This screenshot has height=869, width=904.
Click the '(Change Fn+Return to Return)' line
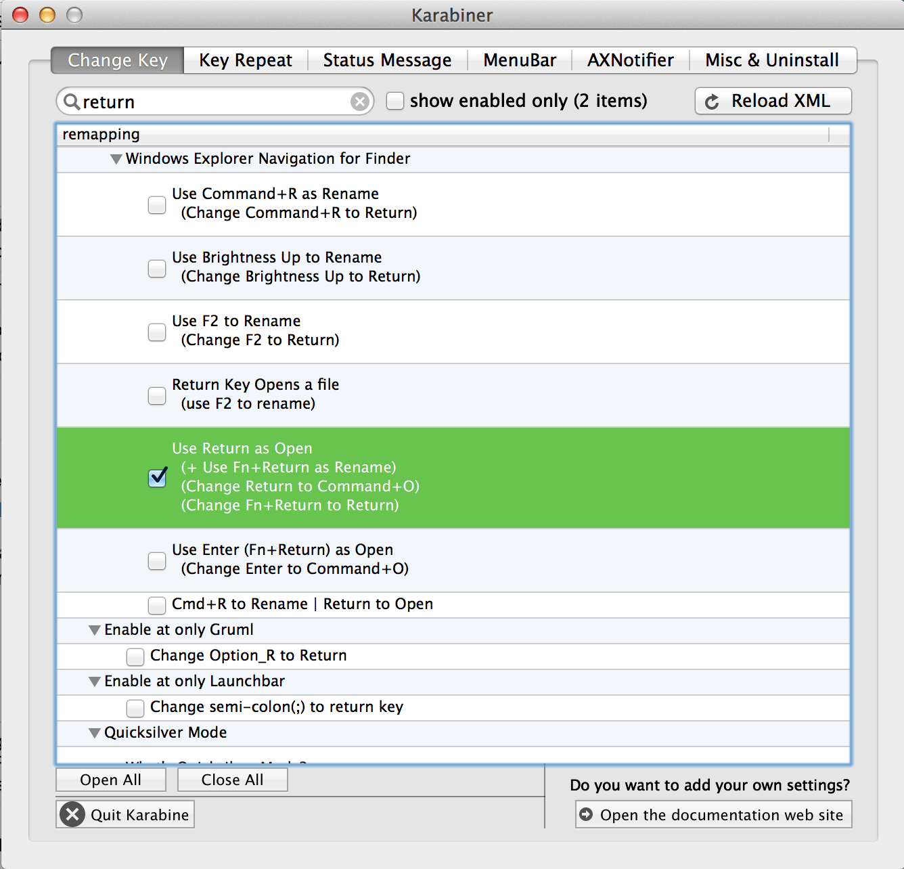pos(290,505)
